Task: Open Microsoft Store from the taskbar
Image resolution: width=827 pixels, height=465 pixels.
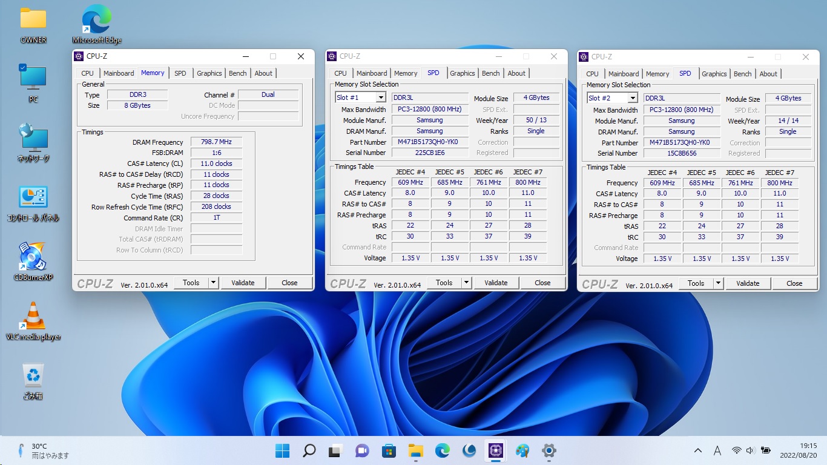Action: 389,450
